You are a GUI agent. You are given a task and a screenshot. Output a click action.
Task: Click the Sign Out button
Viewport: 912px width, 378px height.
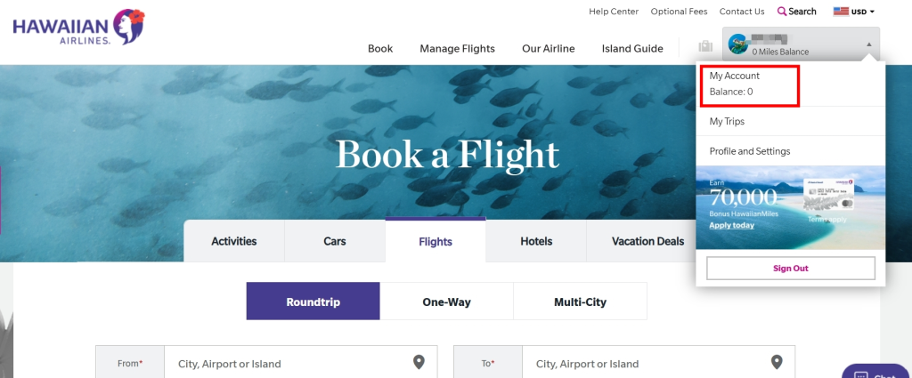[x=791, y=268]
